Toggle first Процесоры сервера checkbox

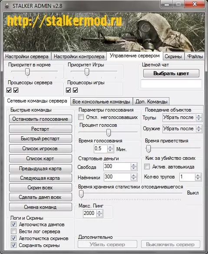(x=9, y=90)
